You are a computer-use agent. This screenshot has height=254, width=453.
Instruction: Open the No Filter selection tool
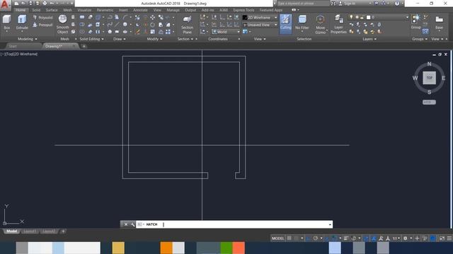pos(302,23)
